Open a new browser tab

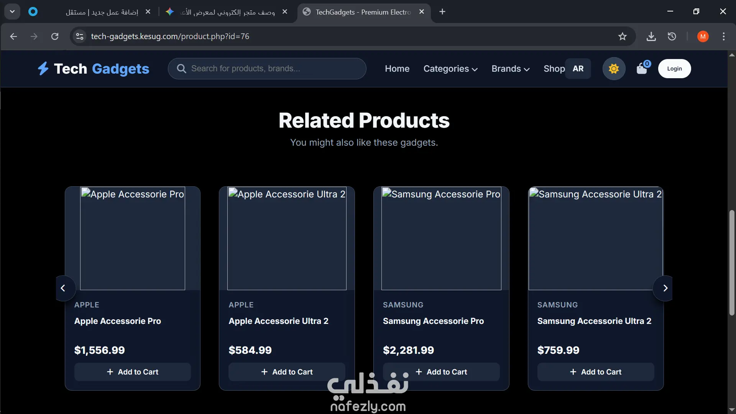[442, 12]
